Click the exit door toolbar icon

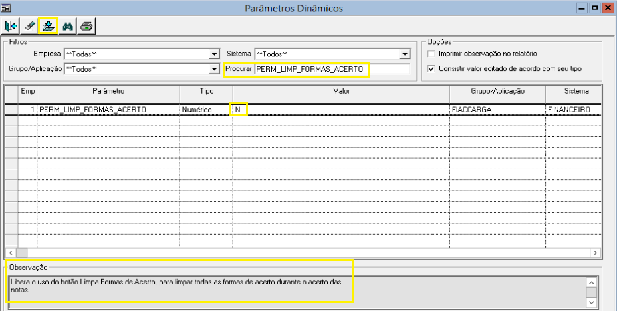(11, 27)
